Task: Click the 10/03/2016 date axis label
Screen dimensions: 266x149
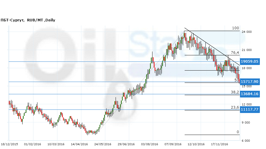Action: coord(56,144)
